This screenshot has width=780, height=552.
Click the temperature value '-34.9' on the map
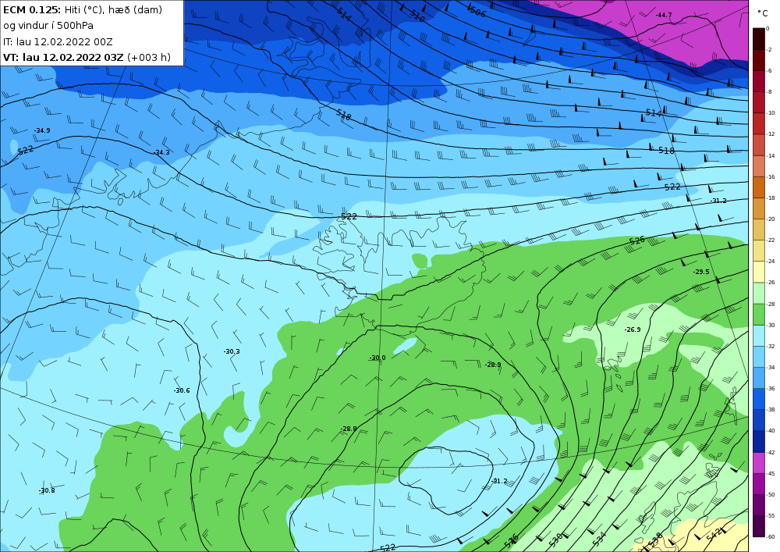(x=42, y=130)
